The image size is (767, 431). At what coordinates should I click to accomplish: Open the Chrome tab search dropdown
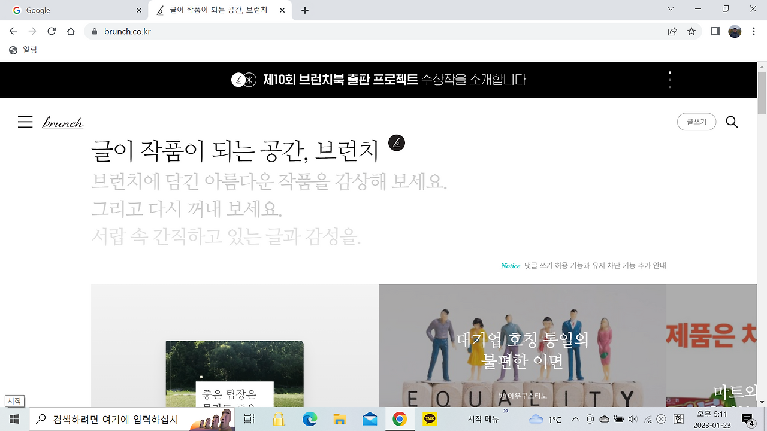tap(670, 10)
